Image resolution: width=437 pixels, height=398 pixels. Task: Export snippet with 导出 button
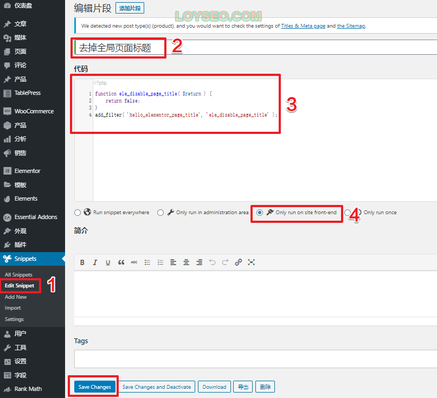[x=243, y=387]
